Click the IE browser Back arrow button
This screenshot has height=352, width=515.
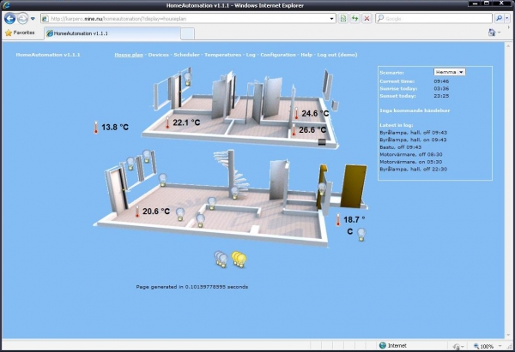pyautogui.click(x=9, y=18)
